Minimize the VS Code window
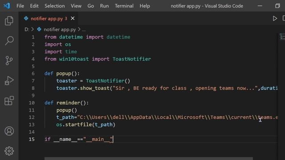The image size is (285, 160). (260, 6)
